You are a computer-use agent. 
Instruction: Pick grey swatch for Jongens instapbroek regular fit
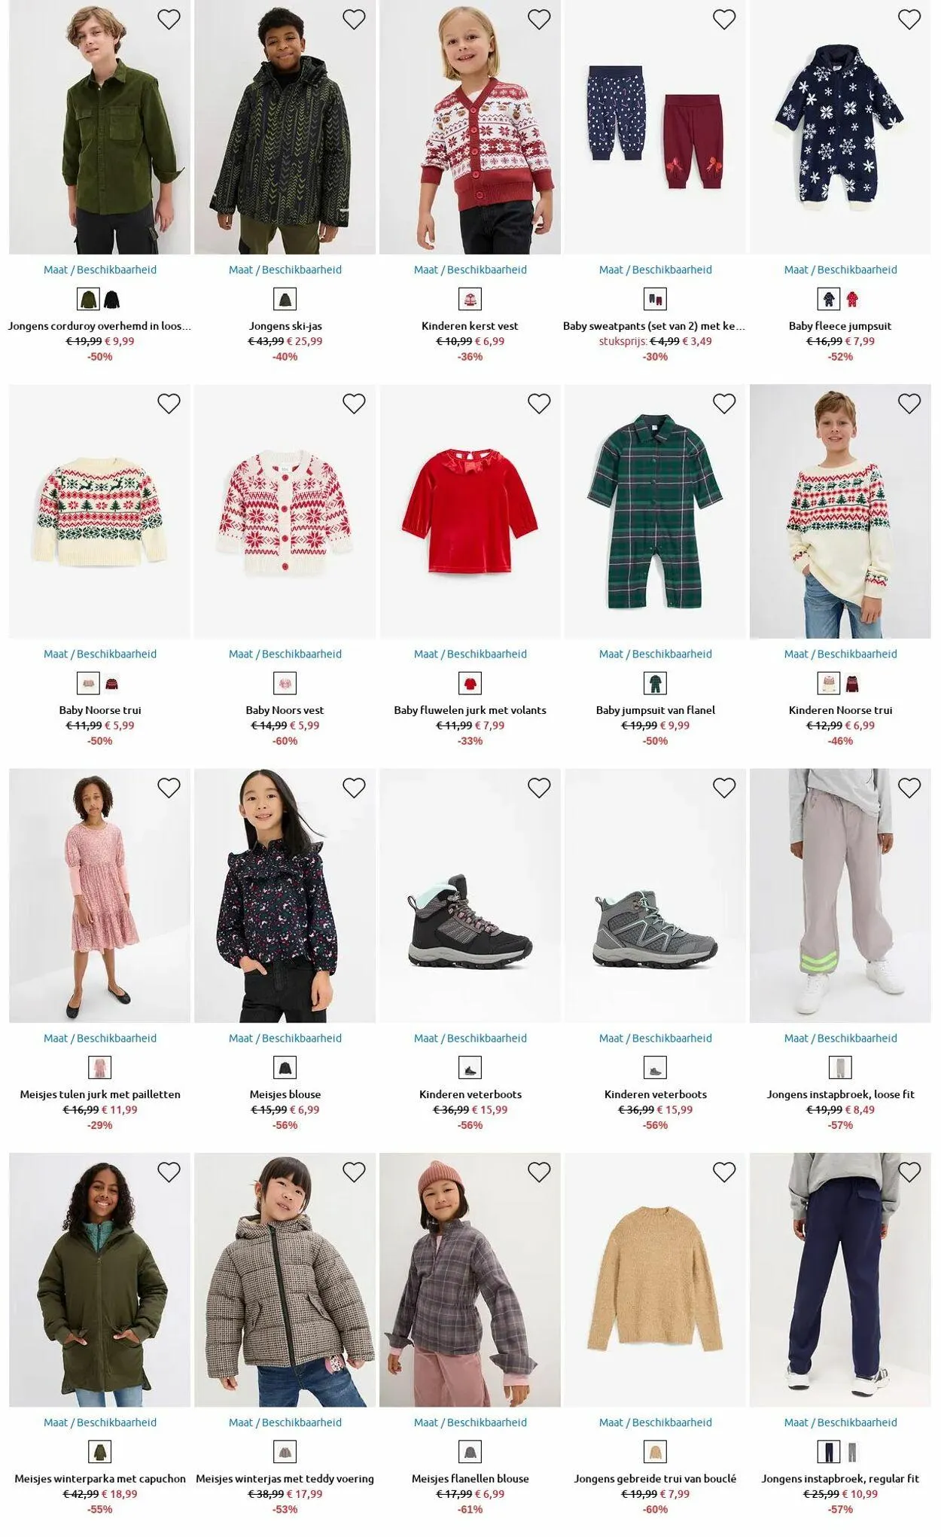(x=852, y=1451)
